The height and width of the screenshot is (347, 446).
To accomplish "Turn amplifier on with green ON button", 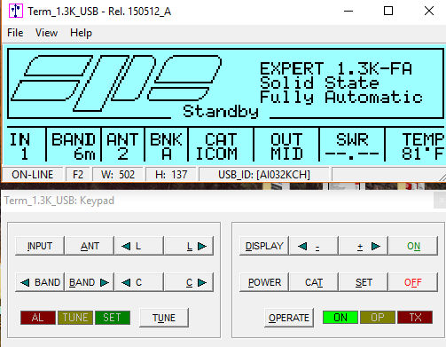I will coord(413,246).
